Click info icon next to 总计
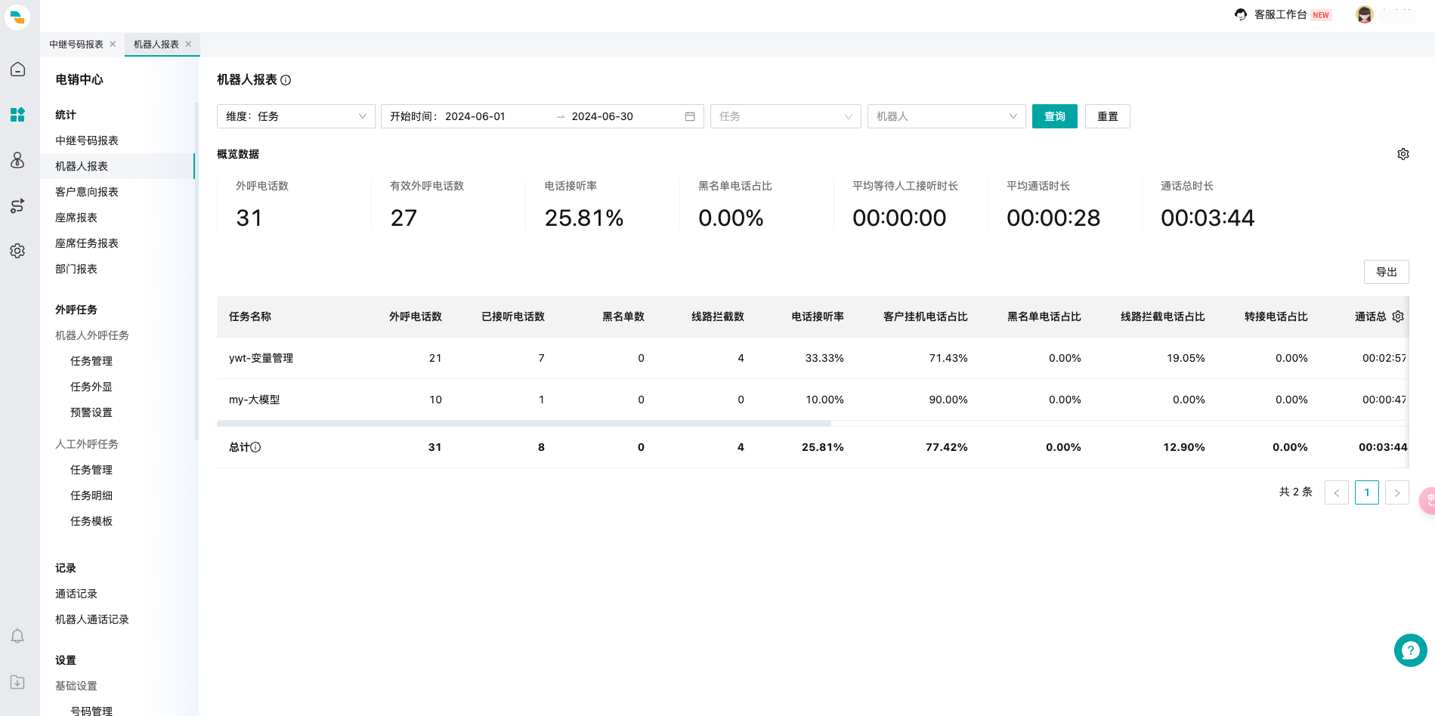 (255, 447)
